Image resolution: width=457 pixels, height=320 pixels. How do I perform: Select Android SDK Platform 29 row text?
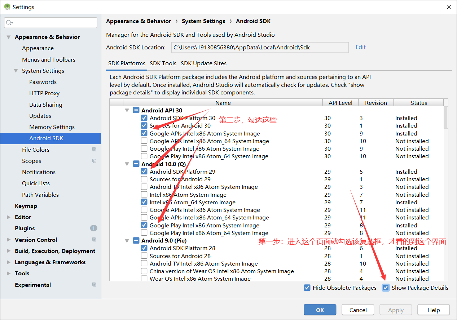tap(183, 172)
